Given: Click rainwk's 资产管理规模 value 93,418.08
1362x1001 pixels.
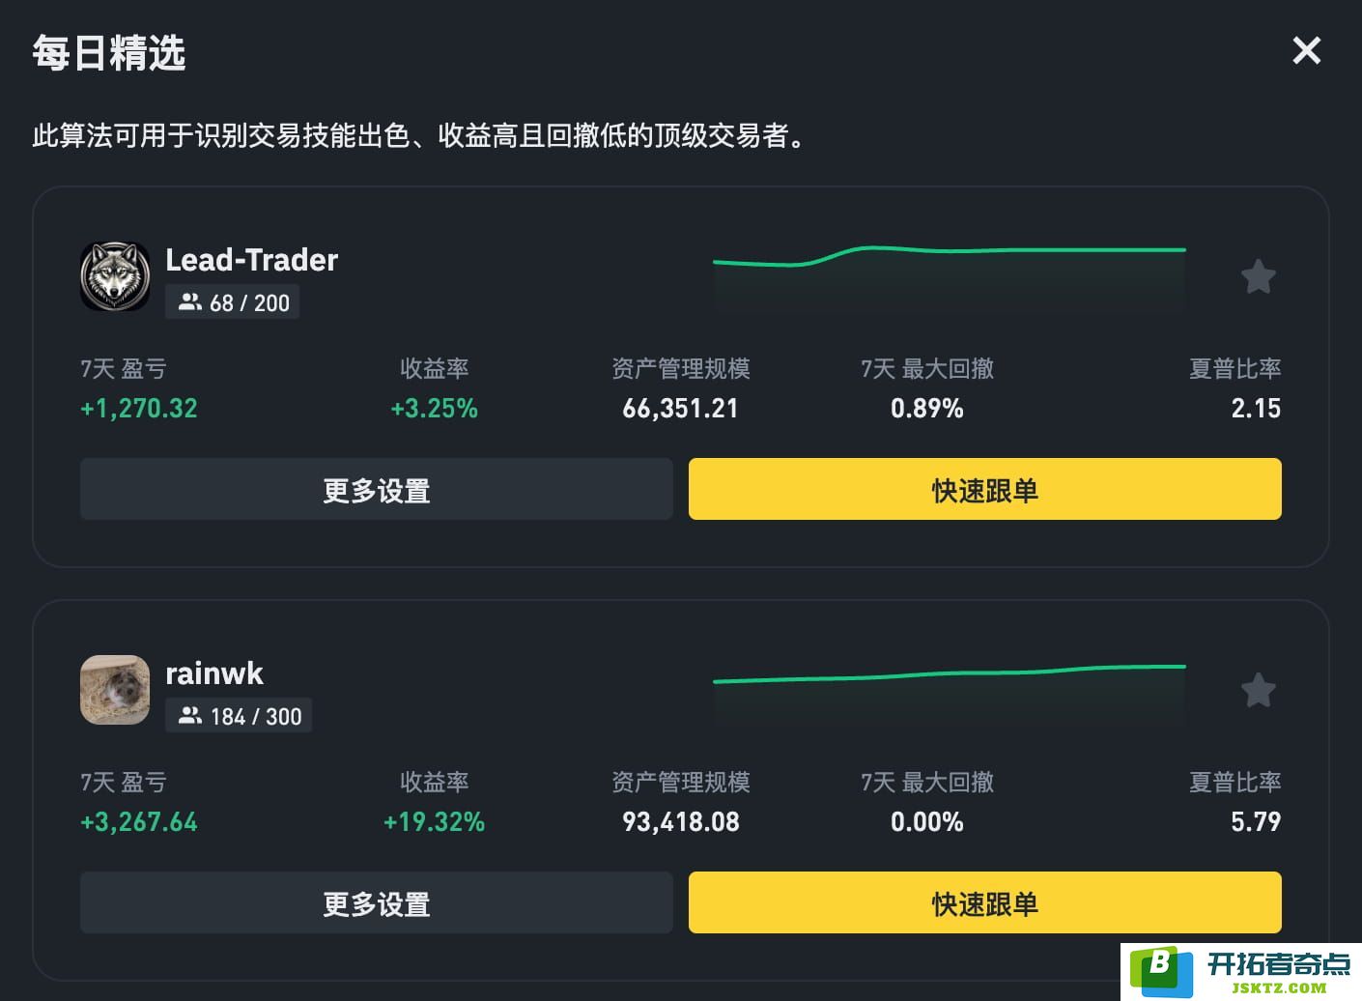Looking at the screenshot, I should pyautogui.click(x=680, y=822).
